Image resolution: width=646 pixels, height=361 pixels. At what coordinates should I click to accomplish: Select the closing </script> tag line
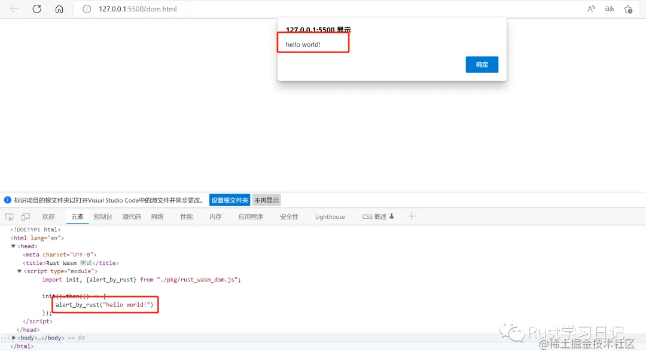(38, 321)
